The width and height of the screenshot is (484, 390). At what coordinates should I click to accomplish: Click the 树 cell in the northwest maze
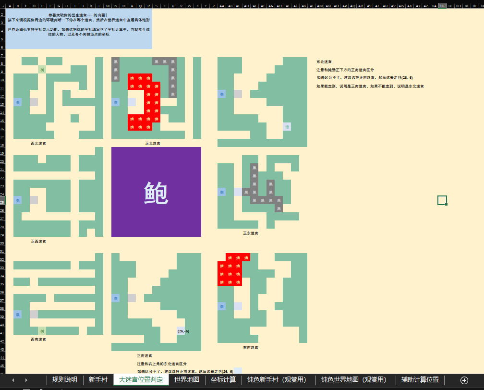(42, 70)
